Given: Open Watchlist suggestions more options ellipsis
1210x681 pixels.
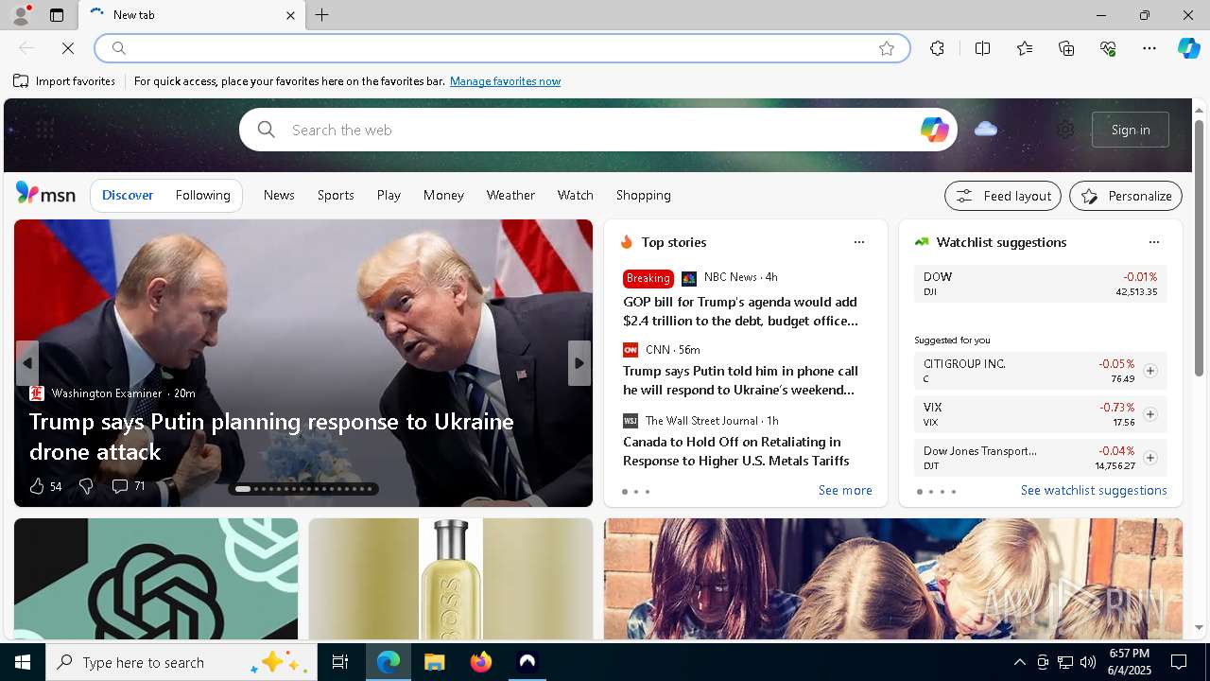Looking at the screenshot, I should click(x=1153, y=242).
